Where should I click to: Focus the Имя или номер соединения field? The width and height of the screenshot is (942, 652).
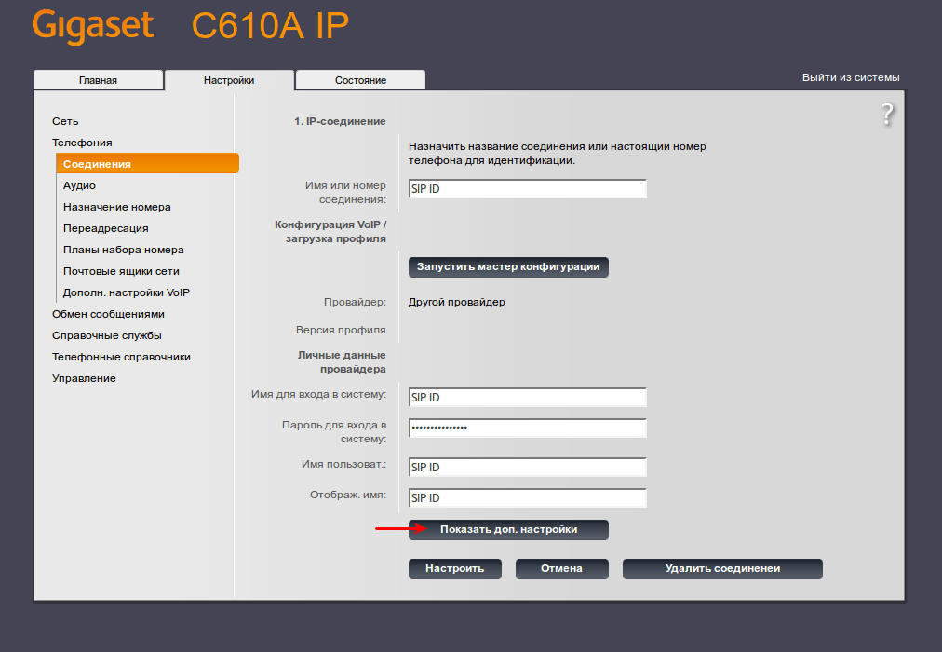[x=528, y=189]
